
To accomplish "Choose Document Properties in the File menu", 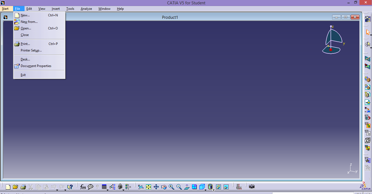I will [x=39, y=66].
